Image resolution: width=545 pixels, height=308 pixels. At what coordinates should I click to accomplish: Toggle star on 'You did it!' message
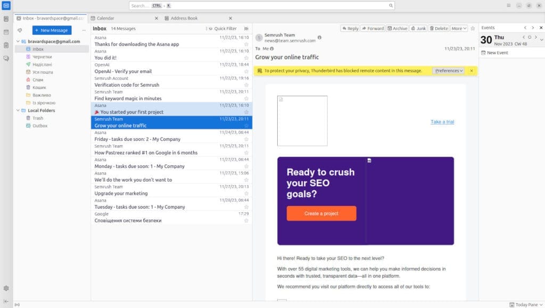coord(246,57)
